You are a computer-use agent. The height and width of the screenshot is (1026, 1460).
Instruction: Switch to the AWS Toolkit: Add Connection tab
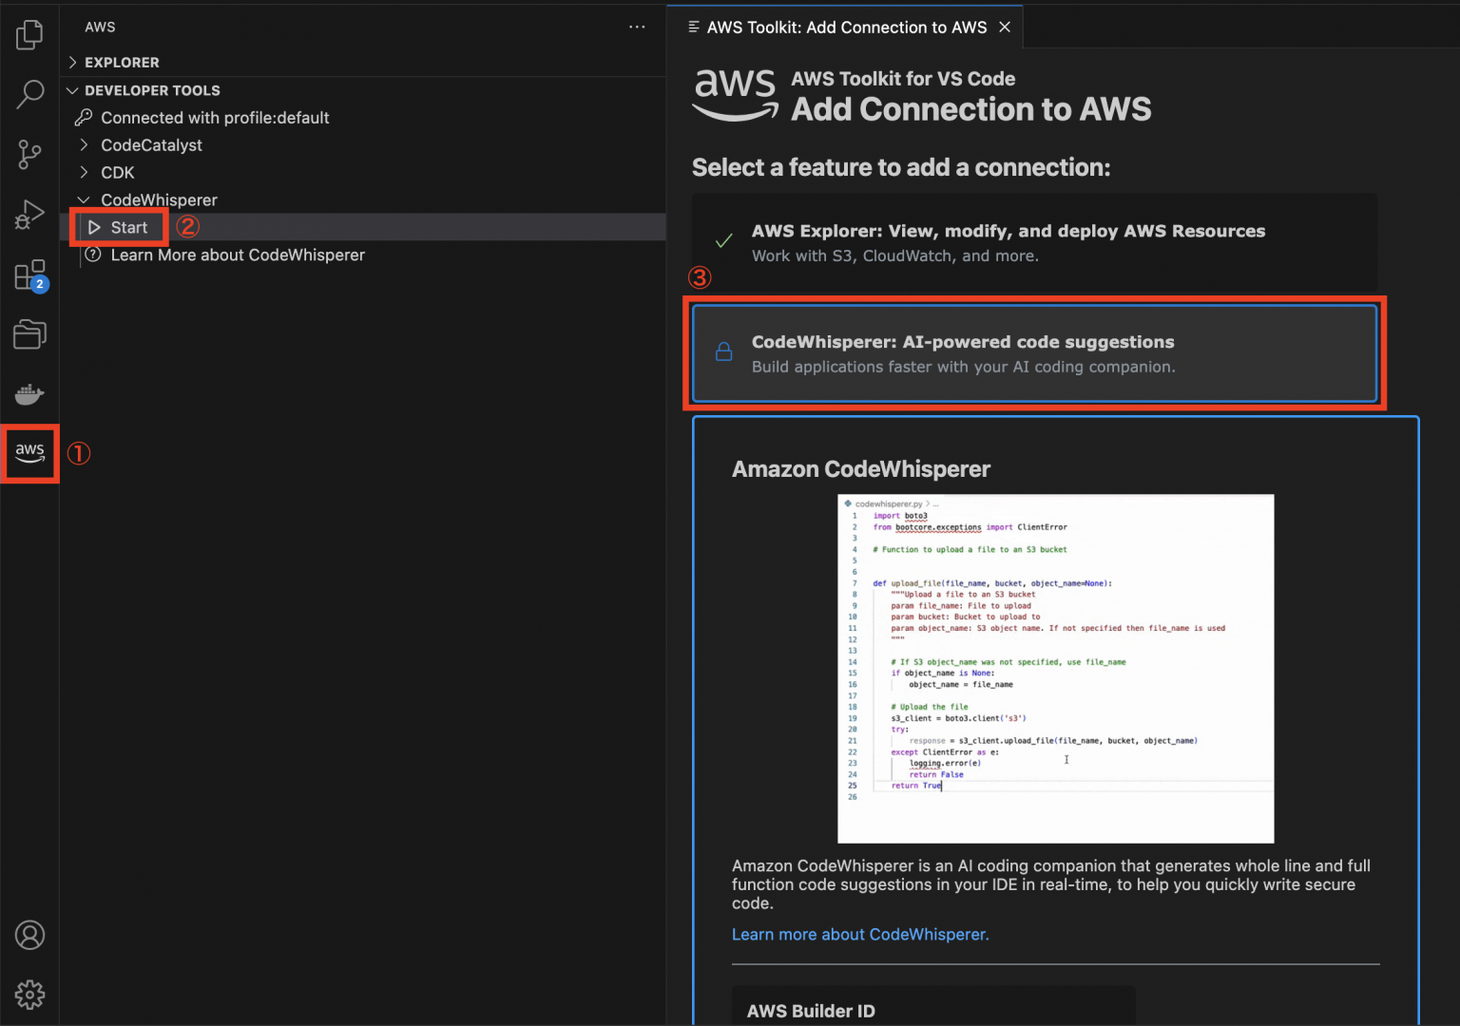pyautogui.click(x=846, y=27)
